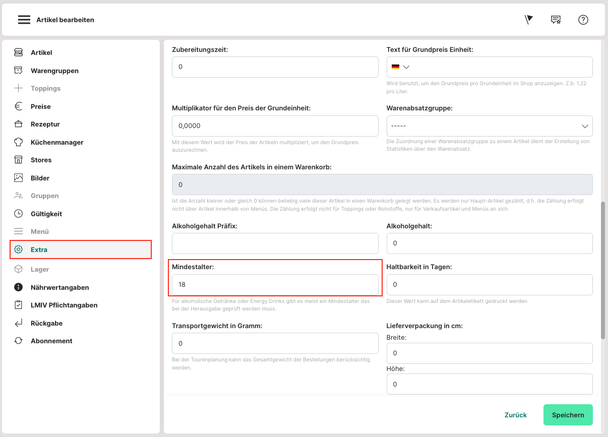Click the Nährwertangaben info icon
The image size is (608, 437).
(19, 287)
